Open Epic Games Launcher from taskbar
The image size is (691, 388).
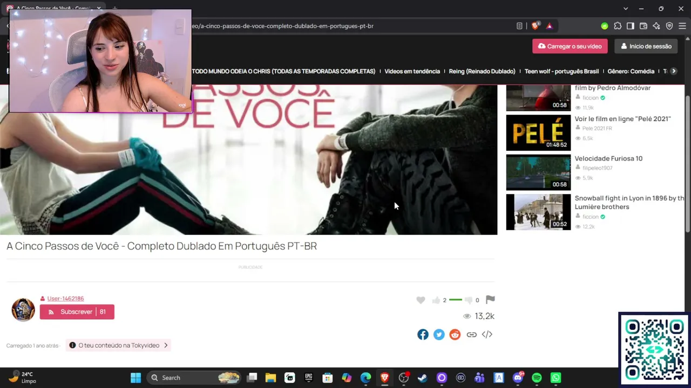[x=309, y=378]
